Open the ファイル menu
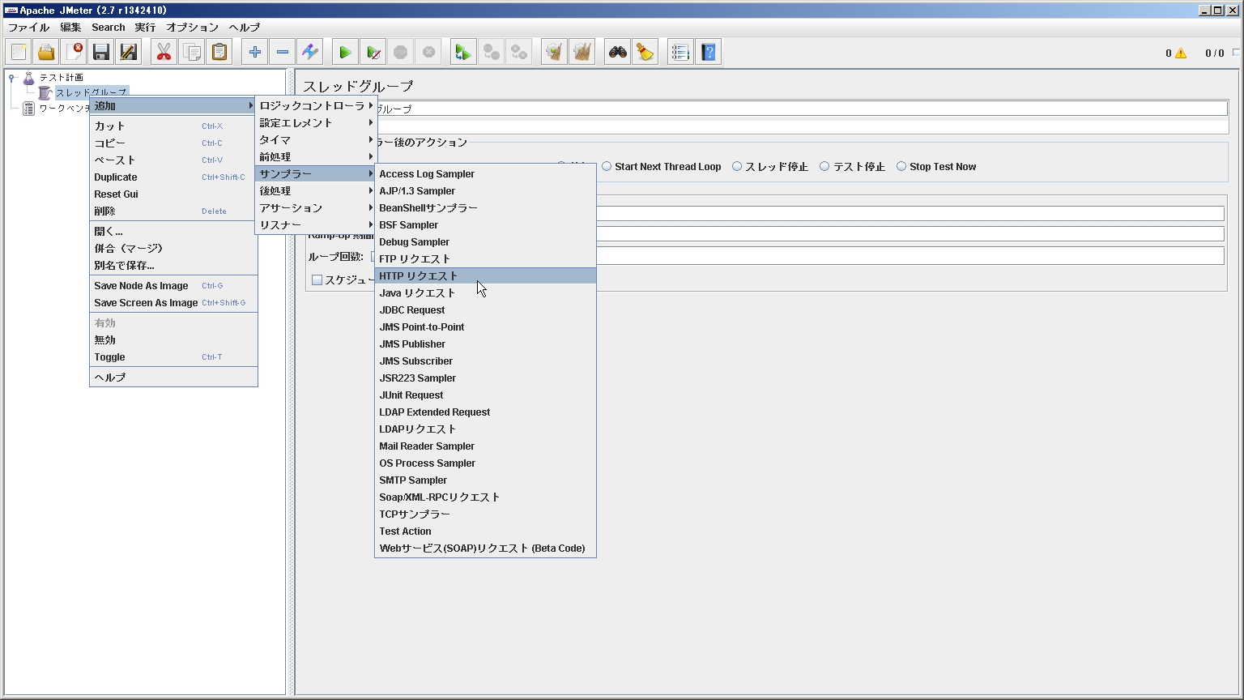1244x700 pixels. pos(28,28)
